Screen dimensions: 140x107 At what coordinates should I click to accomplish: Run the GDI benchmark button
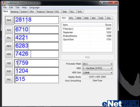pyautogui.click(x=9, y=63)
